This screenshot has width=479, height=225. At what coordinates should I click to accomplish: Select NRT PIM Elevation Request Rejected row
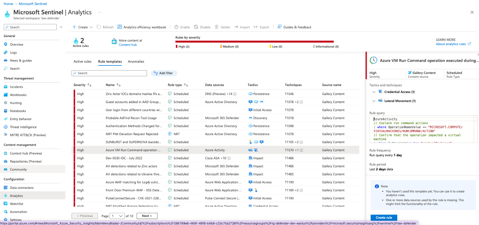point(216,134)
